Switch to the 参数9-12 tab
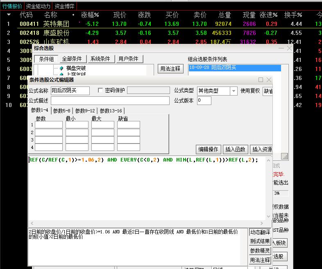322x269 pixels. [85, 111]
